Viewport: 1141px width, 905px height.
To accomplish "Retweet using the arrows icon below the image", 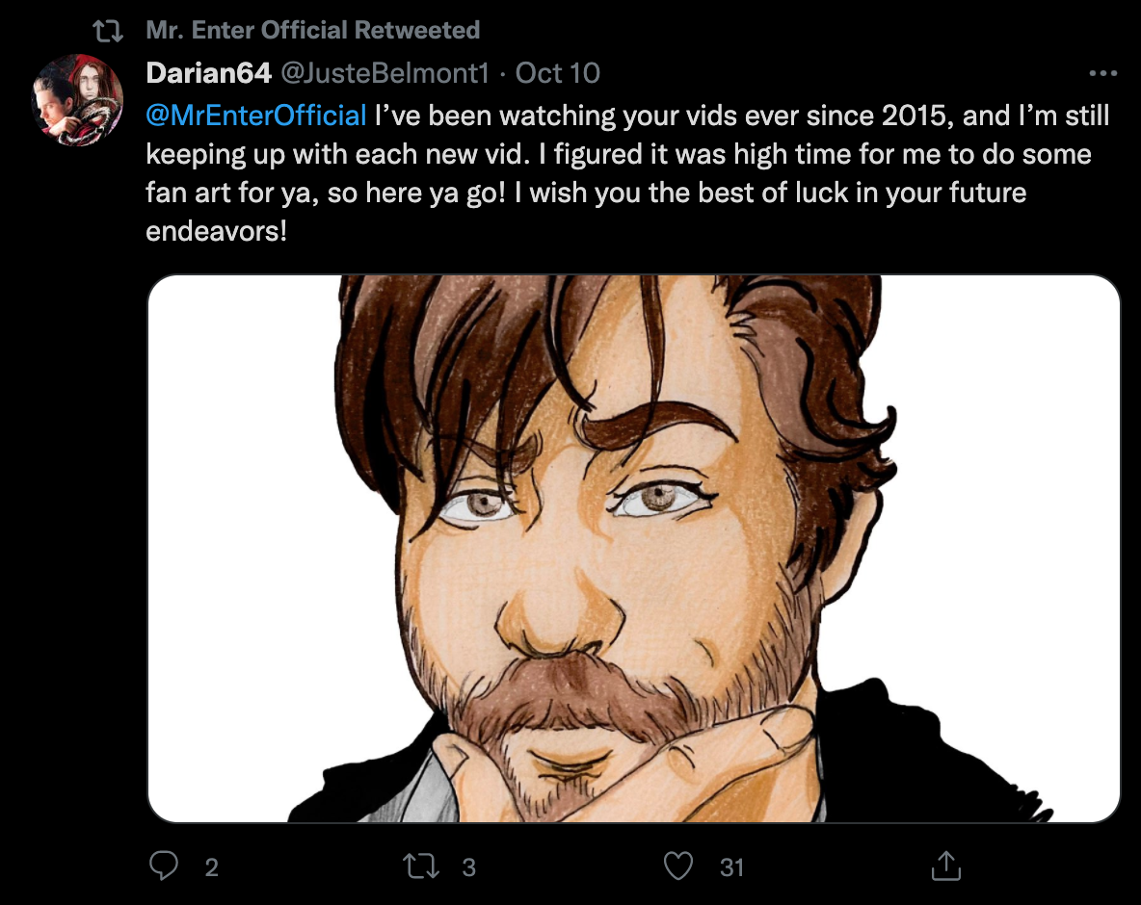I will click(422, 866).
